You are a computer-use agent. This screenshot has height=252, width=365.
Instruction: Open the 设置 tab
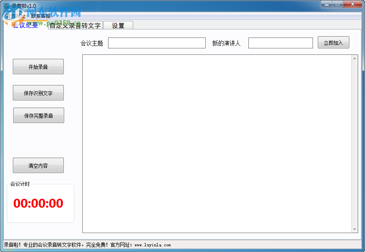pyautogui.click(x=118, y=25)
